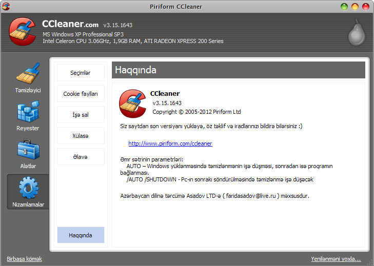Switch to the Seçimlər tab
Viewport: 374px width, 266px height.
pos(81,73)
